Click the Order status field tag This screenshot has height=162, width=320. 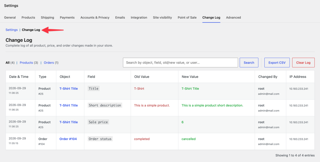point(100,139)
